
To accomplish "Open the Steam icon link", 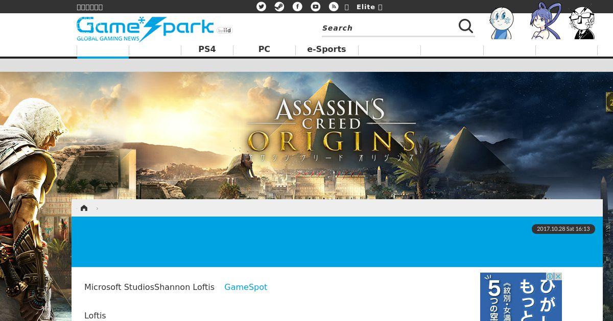I will (x=279, y=7).
